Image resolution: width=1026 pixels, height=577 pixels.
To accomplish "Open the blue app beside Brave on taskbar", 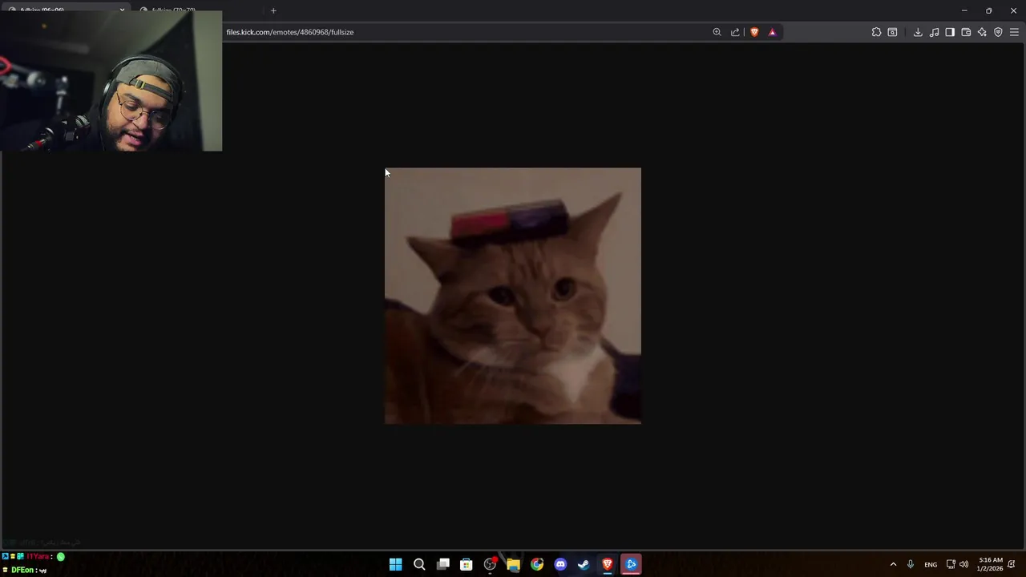I will 631,564.
